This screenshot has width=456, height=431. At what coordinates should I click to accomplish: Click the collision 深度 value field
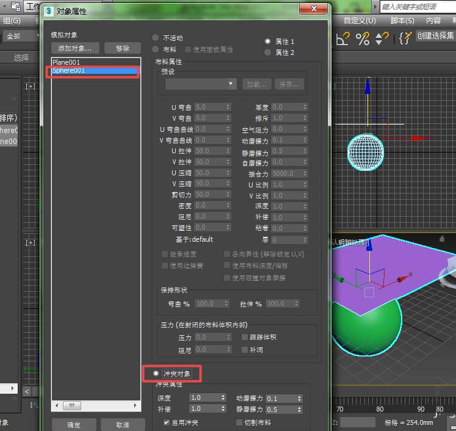pyautogui.click(x=205, y=397)
